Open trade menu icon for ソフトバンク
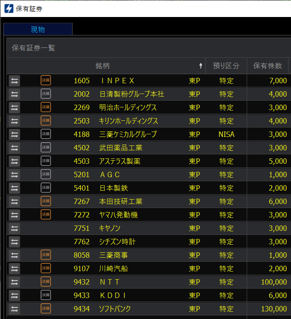The width and height of the screenshot is (291, 319). [14, 309]
